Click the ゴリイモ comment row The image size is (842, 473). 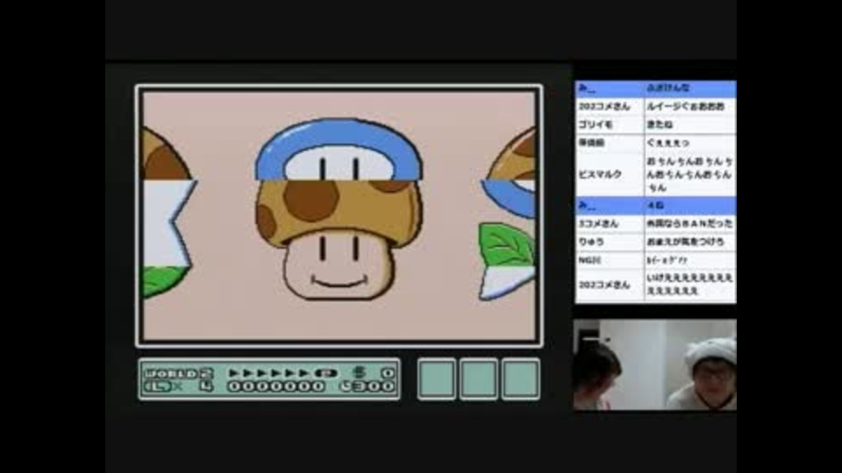[x=656, y=124]
